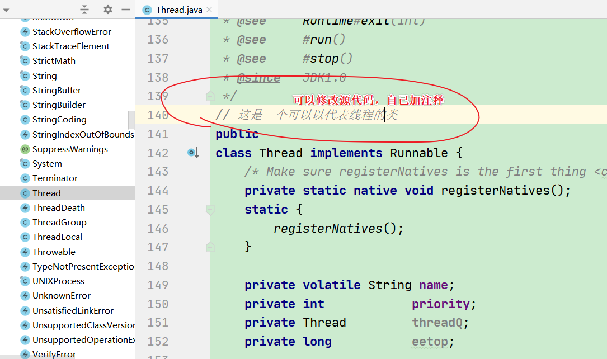The height and width of the screenshot is (359, 607).
Task: Click line number 142 in gutter
Action: tap(158, 153)
